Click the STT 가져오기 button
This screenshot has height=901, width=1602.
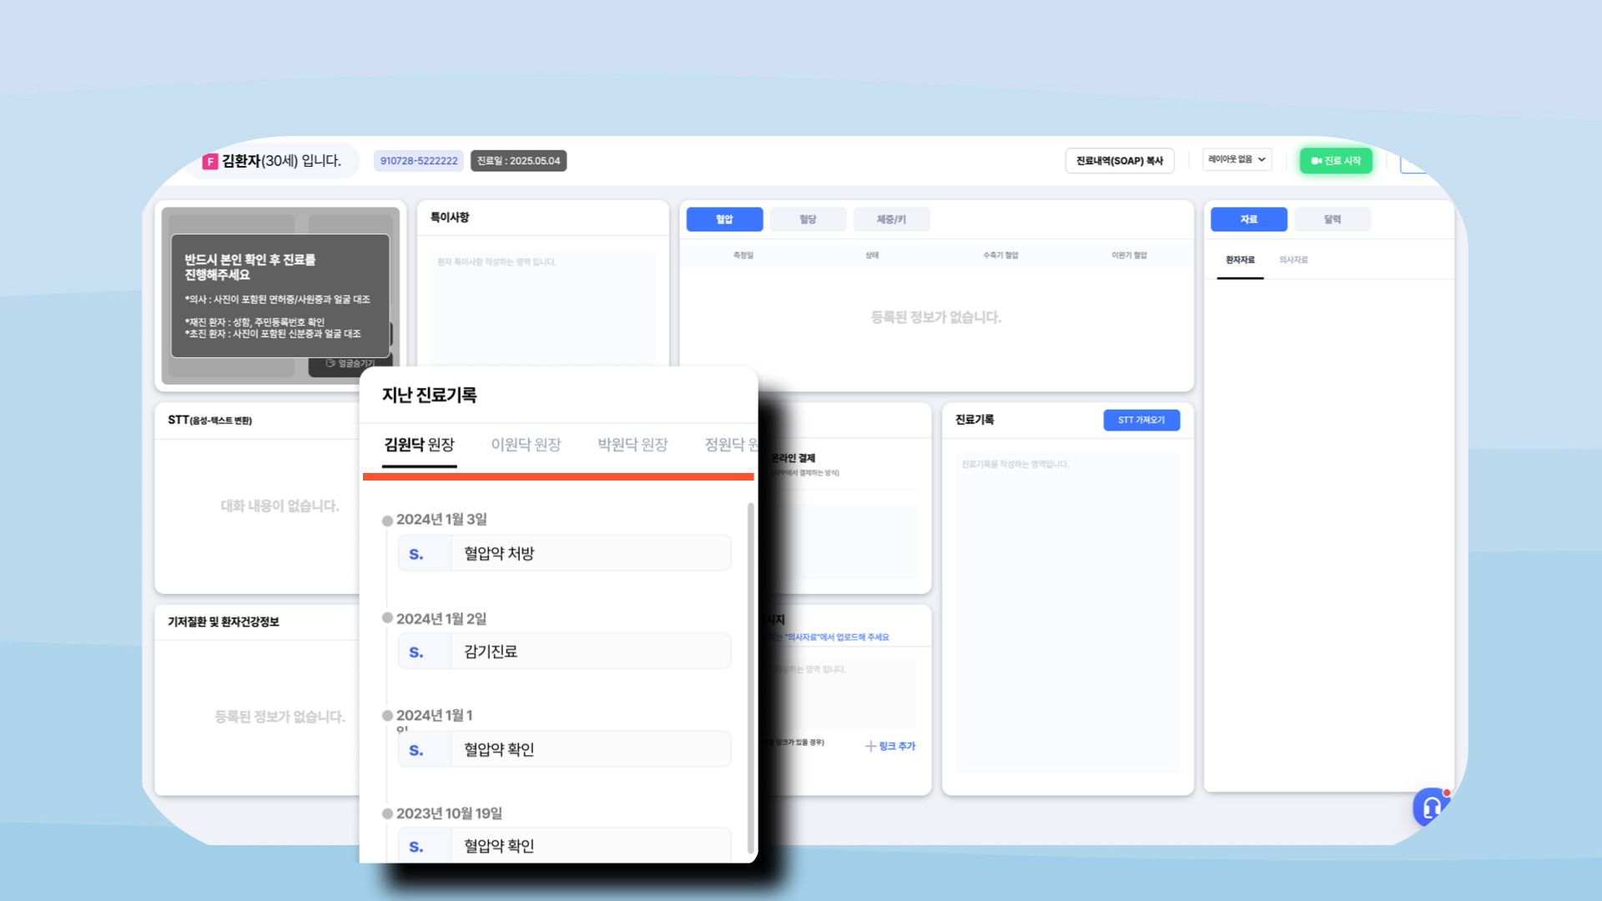click(1141, 420)
